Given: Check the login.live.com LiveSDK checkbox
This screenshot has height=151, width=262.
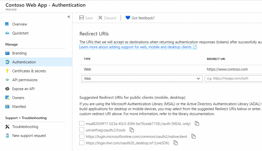Looking at the screenshot, I should pyautogui.click(x=82, y=143).
